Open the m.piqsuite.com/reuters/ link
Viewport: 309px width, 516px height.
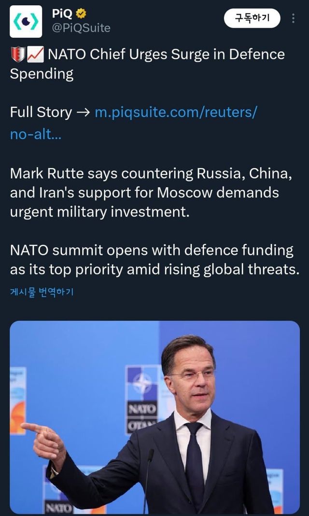tap(176, 113)
